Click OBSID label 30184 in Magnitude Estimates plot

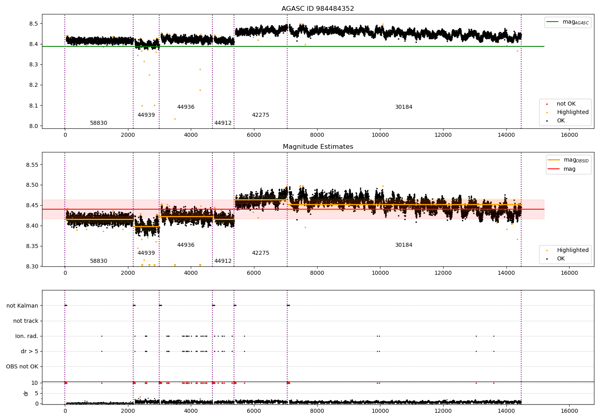tap(404, 245)
